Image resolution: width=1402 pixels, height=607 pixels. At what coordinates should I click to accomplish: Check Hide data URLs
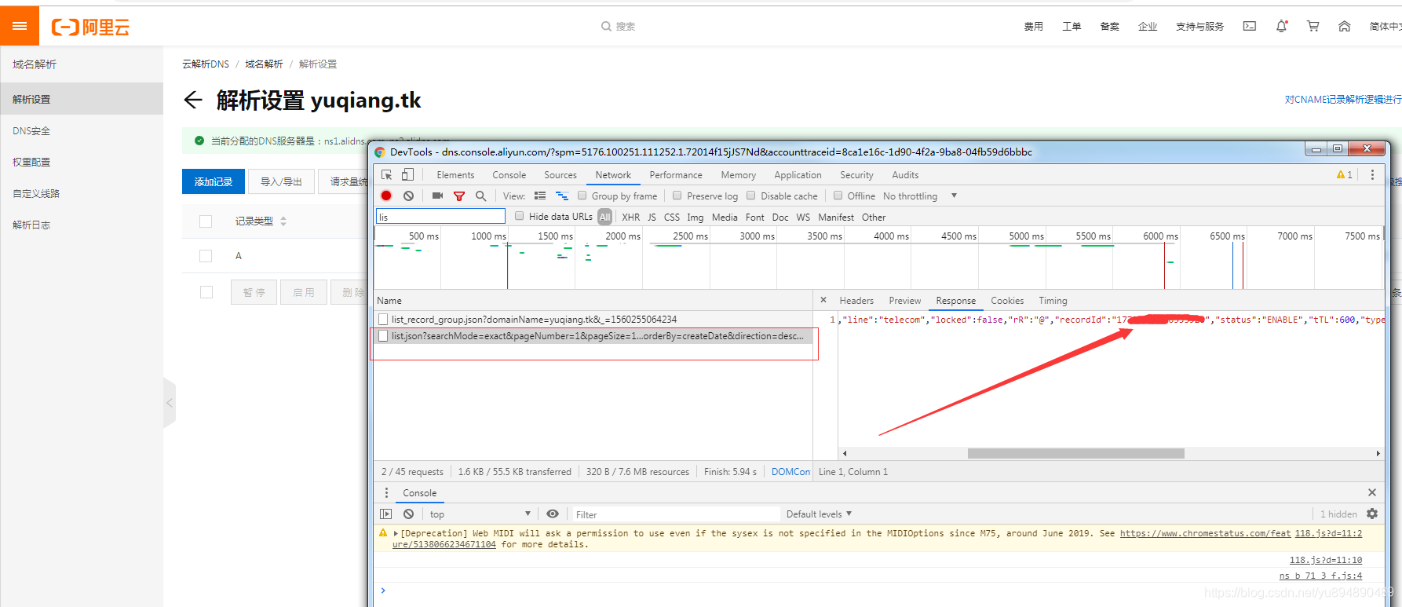pyautogui.click(x=519, y=216)
